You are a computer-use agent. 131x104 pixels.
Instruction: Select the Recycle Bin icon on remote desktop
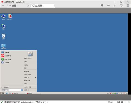pos(4,37)
